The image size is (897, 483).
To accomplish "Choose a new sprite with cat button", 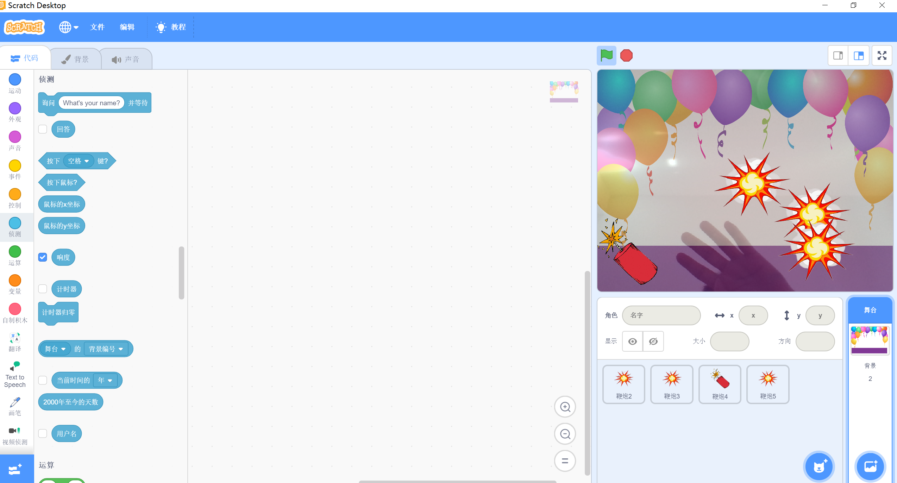I will [x=819, y=466].
